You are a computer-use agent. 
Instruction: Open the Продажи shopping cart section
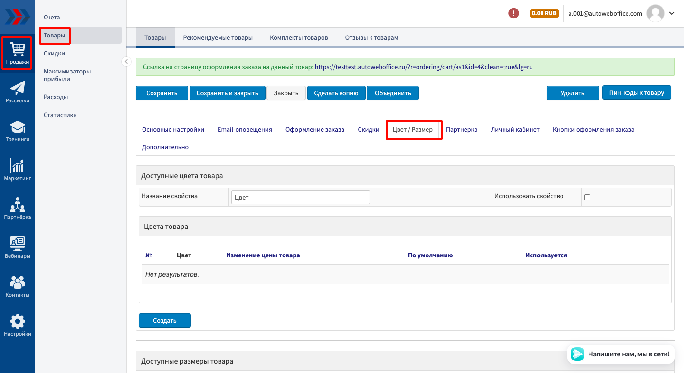[x=18, y=53]
